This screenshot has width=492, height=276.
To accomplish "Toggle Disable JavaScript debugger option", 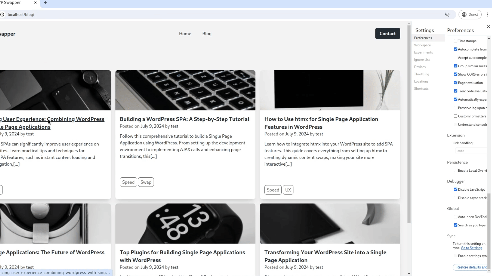I will (x=456, y=189).
